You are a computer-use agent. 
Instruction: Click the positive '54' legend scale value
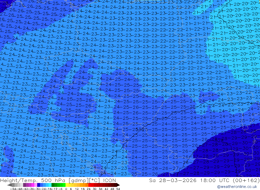pyautogui.click(x=118, y=189)
